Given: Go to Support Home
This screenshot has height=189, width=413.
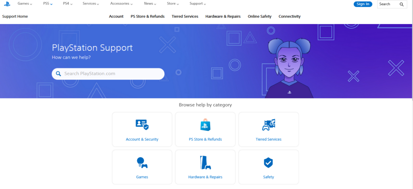Looking at the screenshot, I should (15, 16).
